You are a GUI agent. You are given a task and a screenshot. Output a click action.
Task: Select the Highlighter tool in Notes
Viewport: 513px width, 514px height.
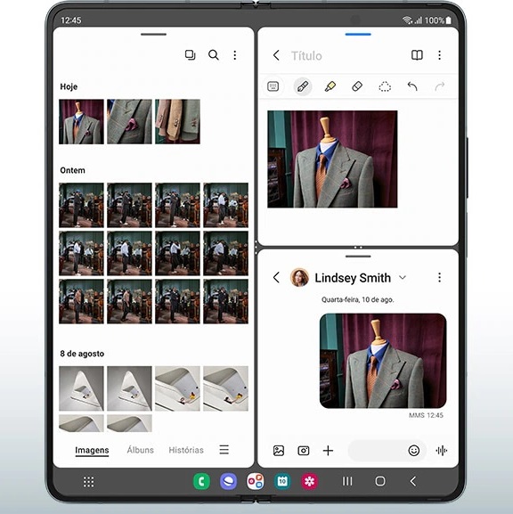pos(330,86)
